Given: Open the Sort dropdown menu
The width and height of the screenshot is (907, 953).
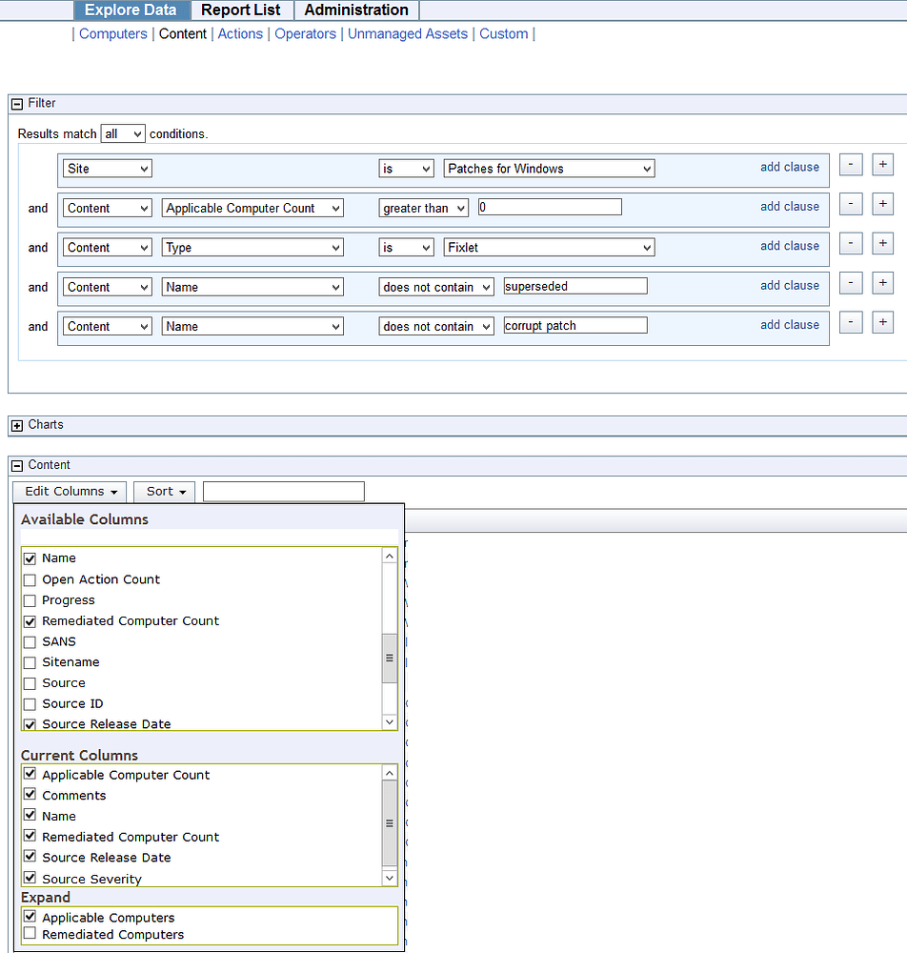Looking at the screenshot, I should coord(163,491).
